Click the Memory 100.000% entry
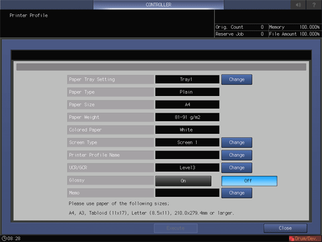 (295, 27)
